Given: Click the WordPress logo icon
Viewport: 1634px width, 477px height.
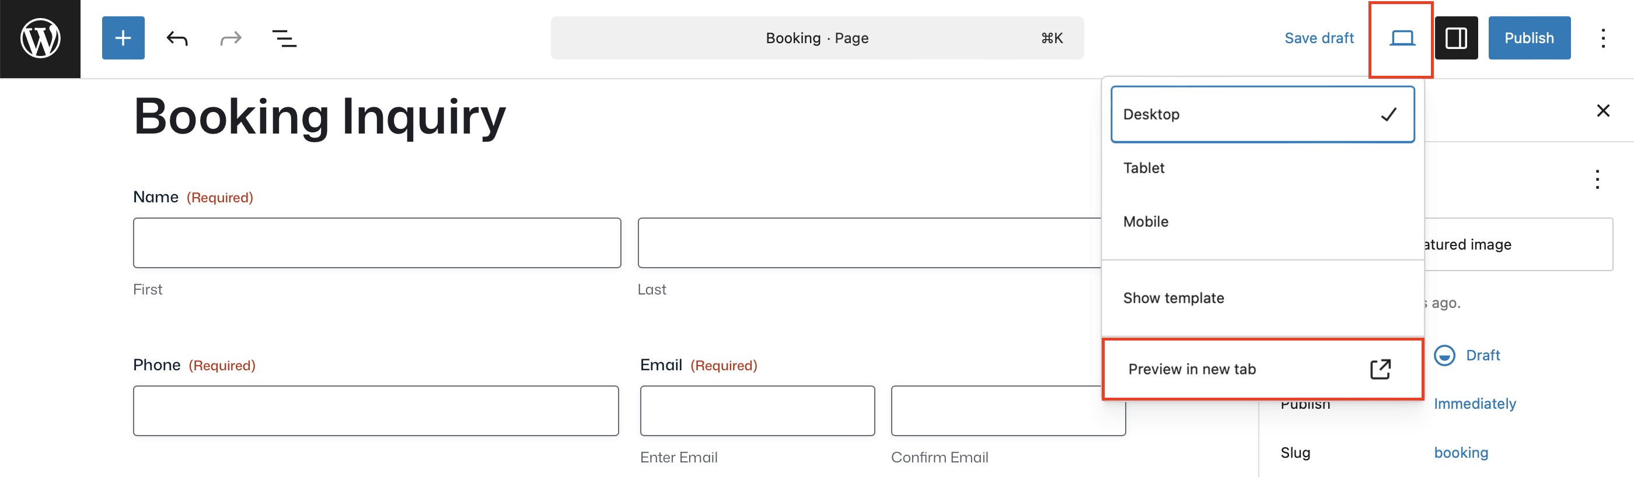Looking at the screenshot, I should [40, 38].
